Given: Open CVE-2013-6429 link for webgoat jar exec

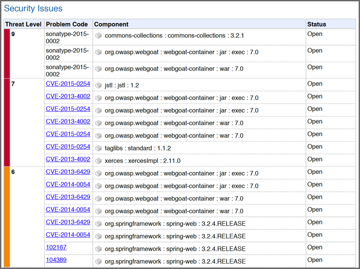Looking at the screenshot, I should tap(68, 172).
